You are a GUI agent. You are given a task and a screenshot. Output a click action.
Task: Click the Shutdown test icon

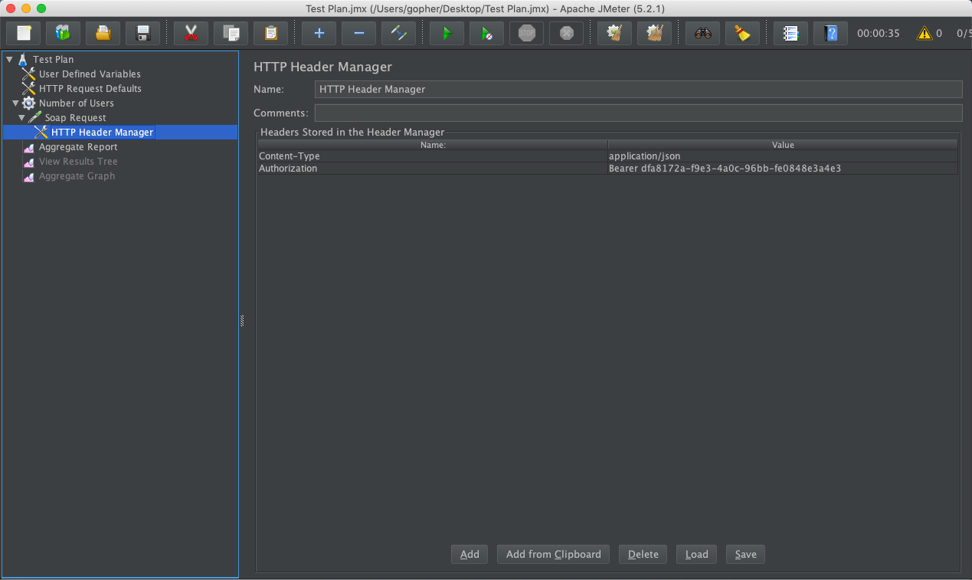point(567,33)
